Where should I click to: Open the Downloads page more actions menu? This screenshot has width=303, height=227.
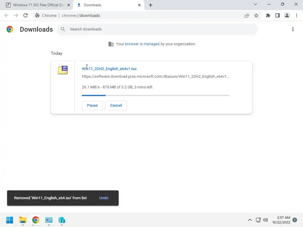point(293,29)
